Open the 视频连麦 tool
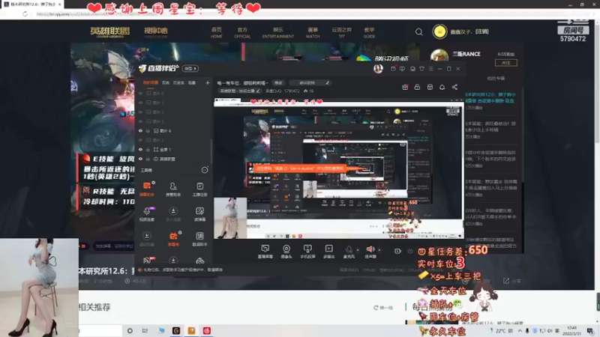The height and width of the screenshot is (337, 600). pyautogui.click(x=147, y=214)
